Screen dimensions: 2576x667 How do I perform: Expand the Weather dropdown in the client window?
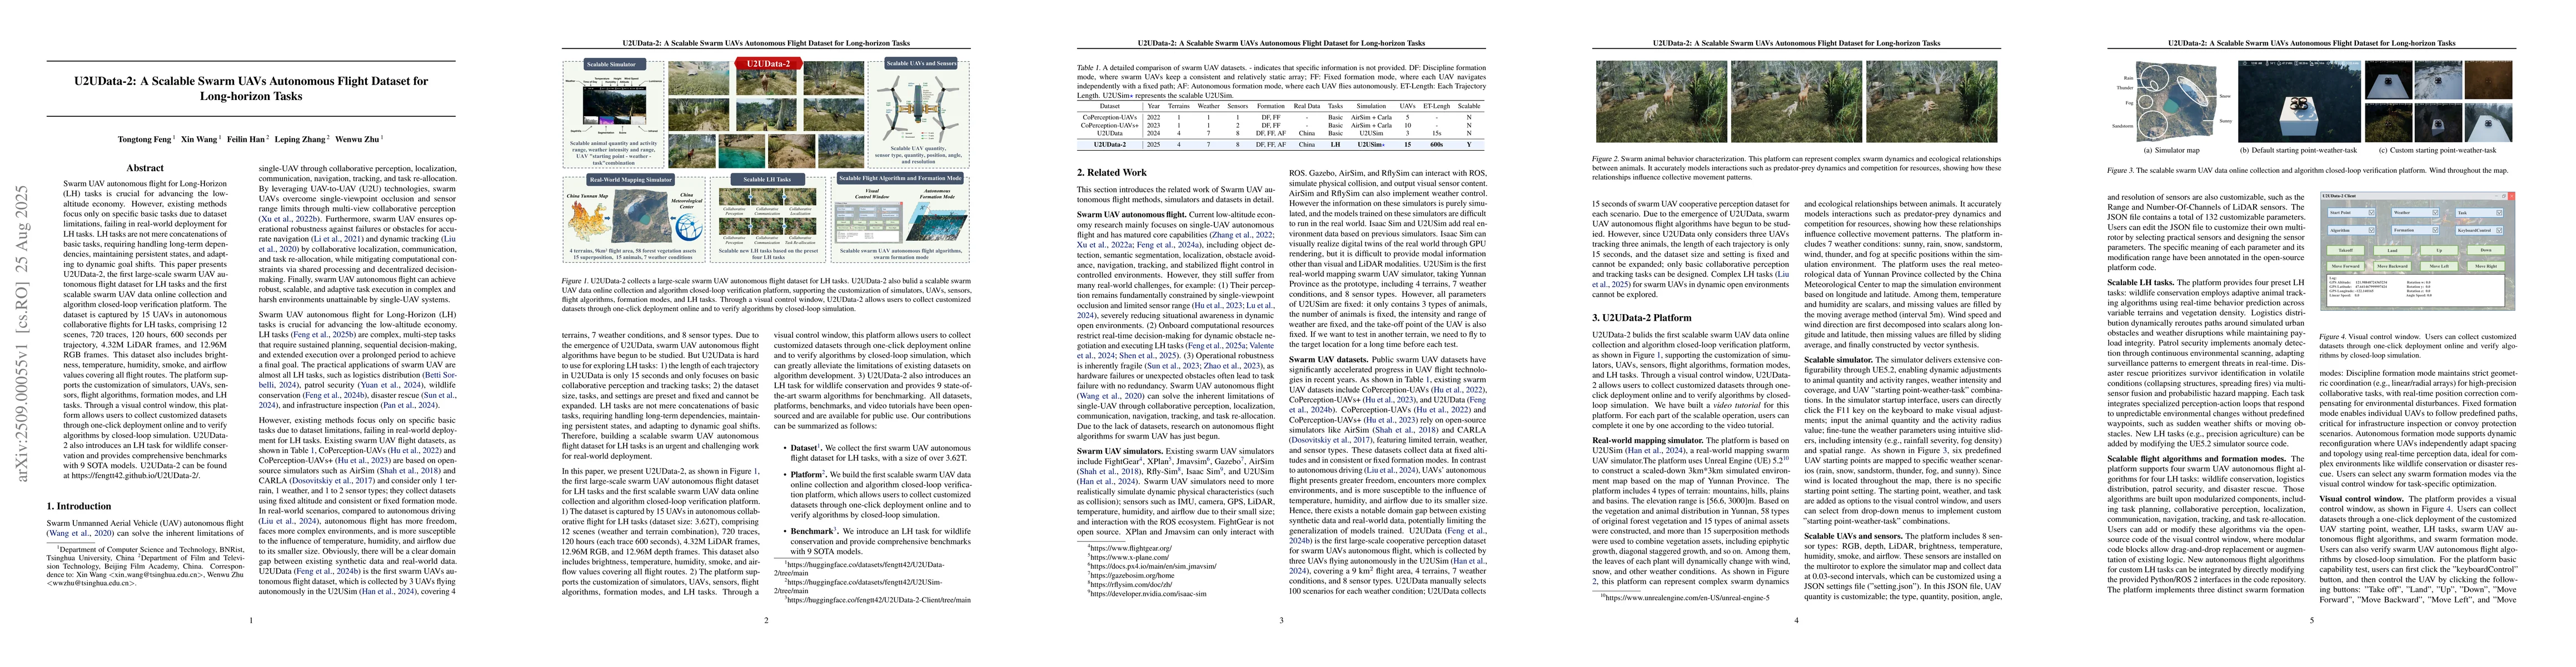point(2435,213)
